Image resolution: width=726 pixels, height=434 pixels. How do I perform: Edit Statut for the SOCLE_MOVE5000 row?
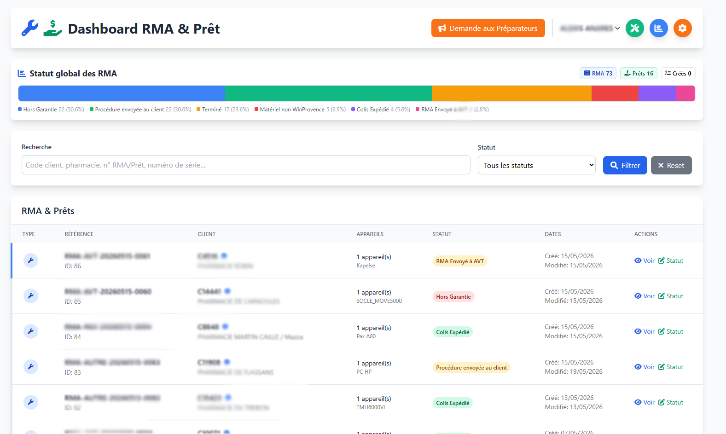point(671,296)
